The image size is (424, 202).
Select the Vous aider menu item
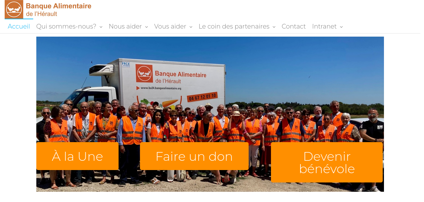170,26
